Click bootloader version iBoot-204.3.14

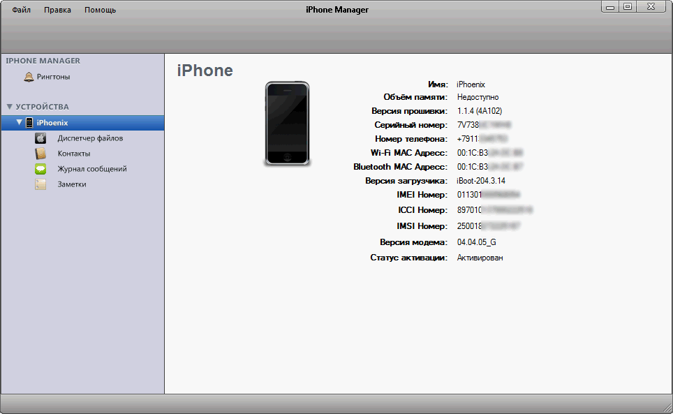(481, 181)
